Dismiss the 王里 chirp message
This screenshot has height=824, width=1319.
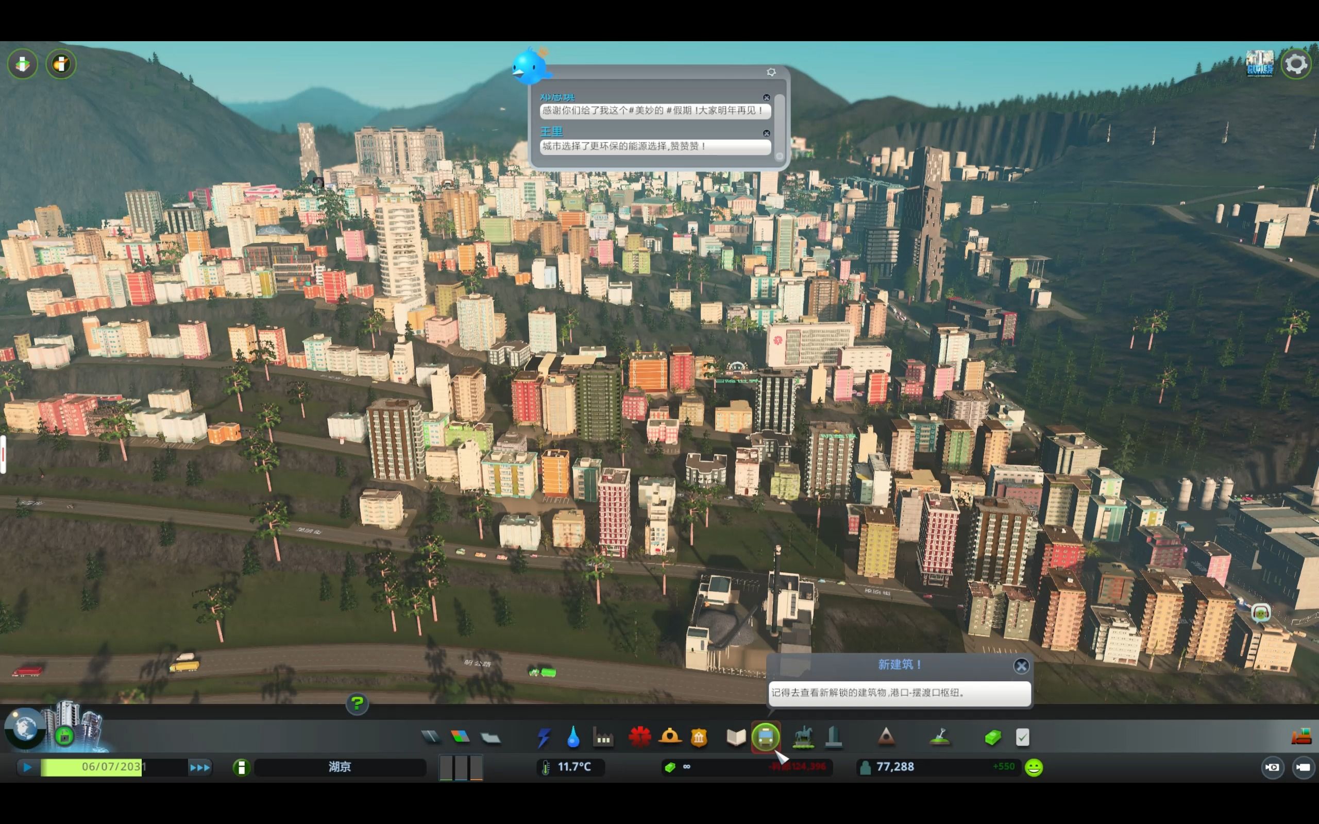pyautogui.click(x=766, y=133)
